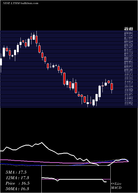Viewport: 138px width, 193px height.
Task: Select the purple signal line in the MACD inset
Action: (x=76, y=179)
